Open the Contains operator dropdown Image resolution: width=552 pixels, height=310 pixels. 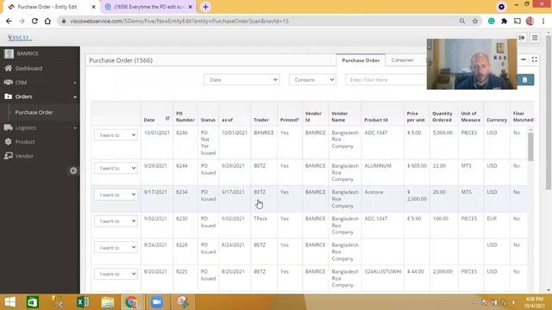(x=312, y=80)
